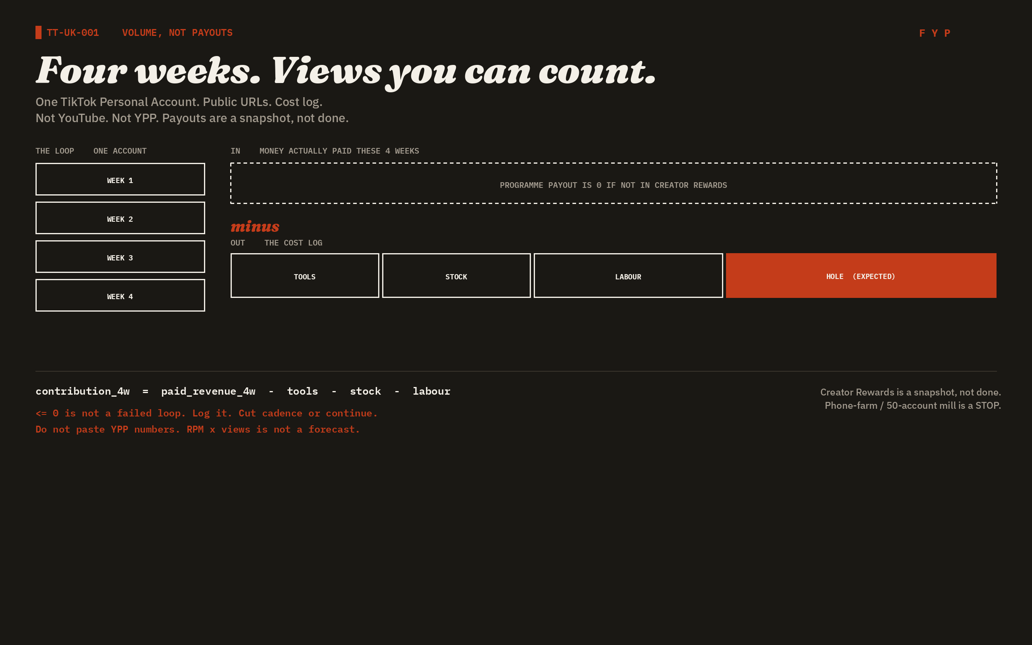Click 'stock' term in the formula
This screenshot has height=645, width=1032.
[x=365, y=391]
